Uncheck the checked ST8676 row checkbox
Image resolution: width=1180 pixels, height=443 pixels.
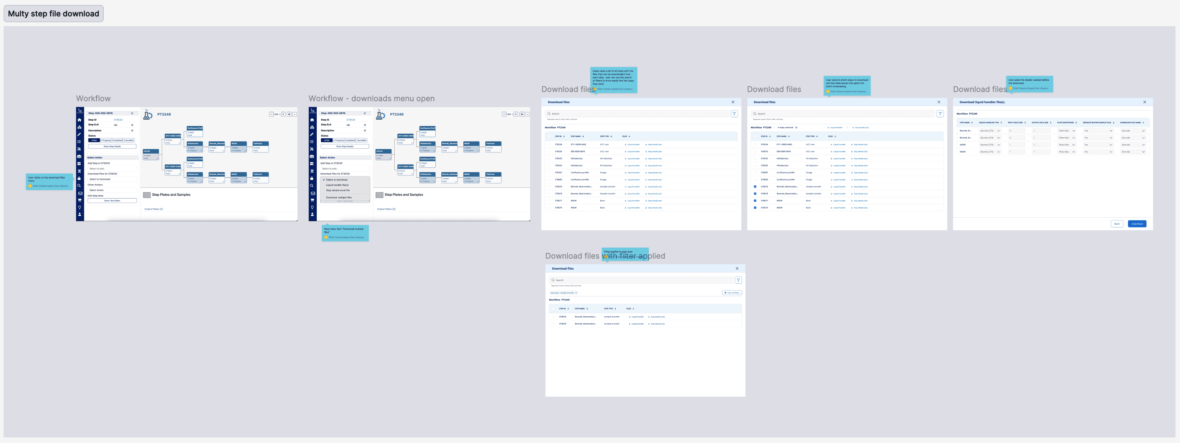[755, 186]
